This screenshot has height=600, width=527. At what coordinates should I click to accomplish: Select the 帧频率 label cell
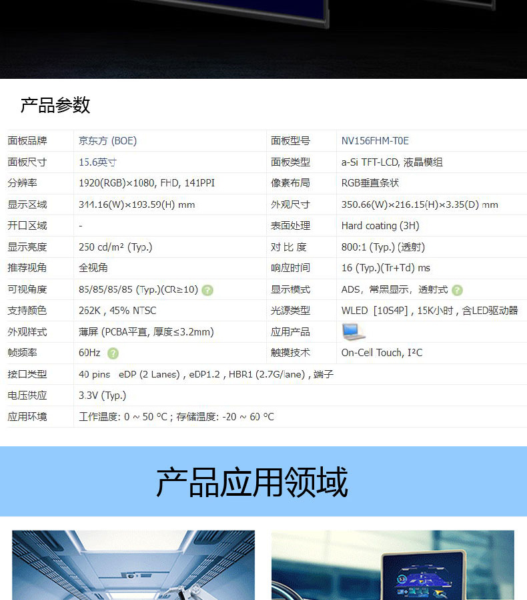(23, 353)
